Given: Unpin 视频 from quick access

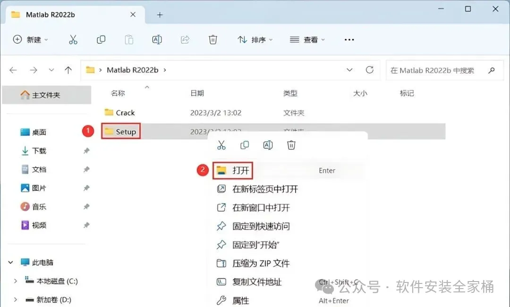Looking at the screenshot, I should (86, 225).
